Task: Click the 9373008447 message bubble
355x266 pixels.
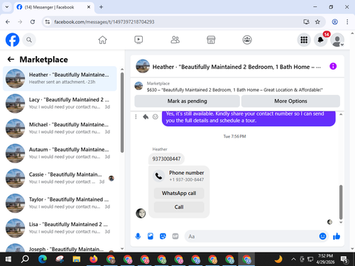Action: coord(166,159)
